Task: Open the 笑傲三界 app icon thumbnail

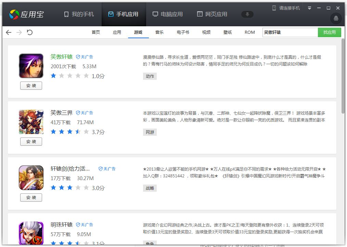Action: point(31,122)
